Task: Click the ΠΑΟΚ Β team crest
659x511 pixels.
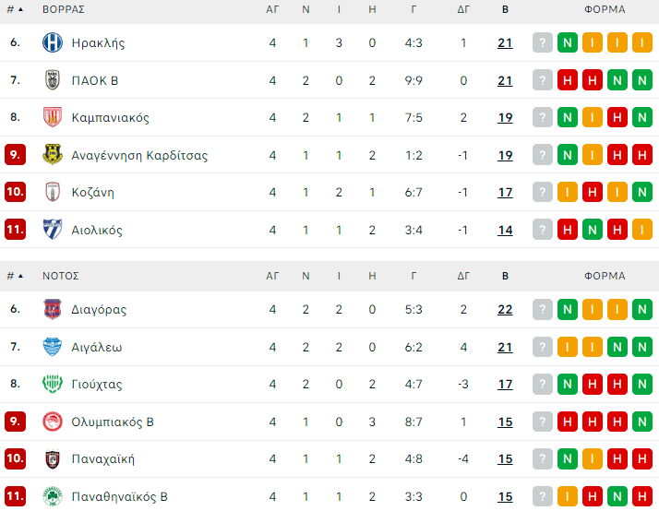Action: coord(52,80)
